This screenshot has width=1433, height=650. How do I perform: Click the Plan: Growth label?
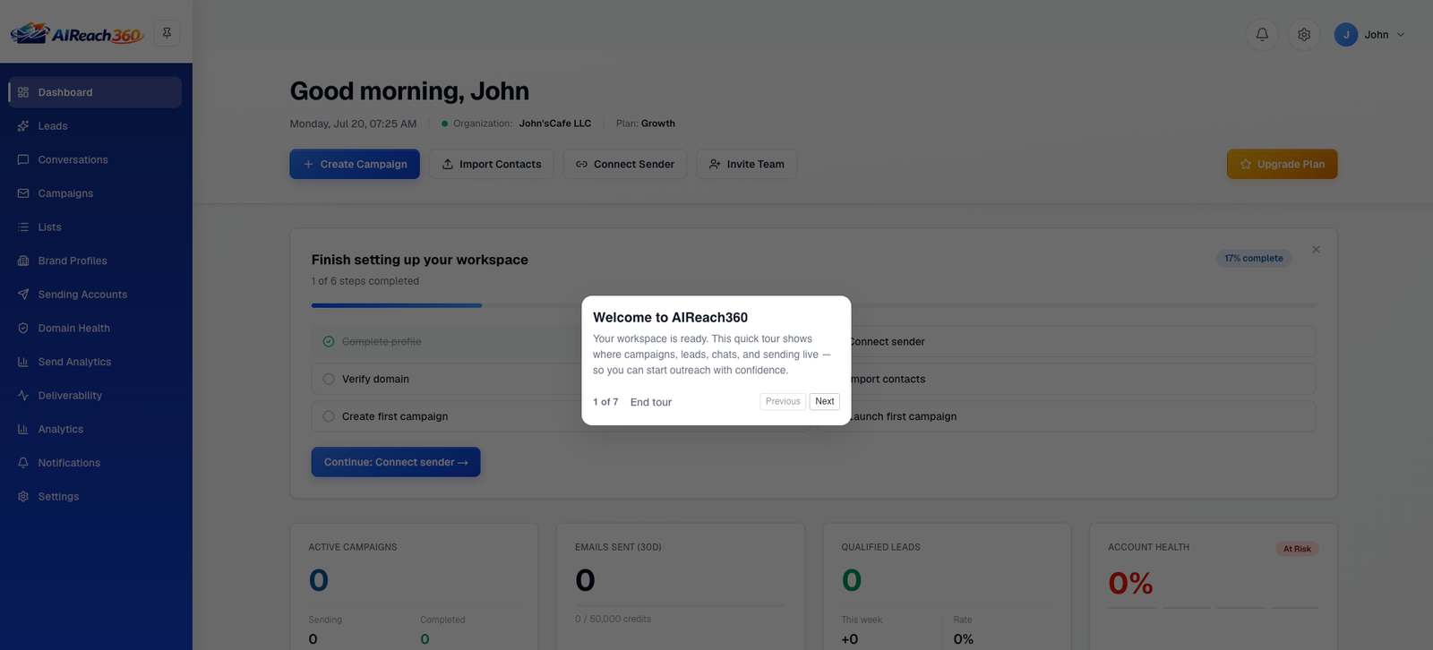[646, 124]
